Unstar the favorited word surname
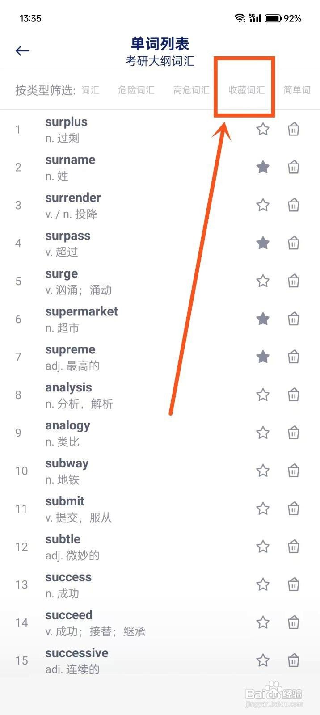Image resolution: width=320 pixels, height=715 pixels. [x=263, y=167]
